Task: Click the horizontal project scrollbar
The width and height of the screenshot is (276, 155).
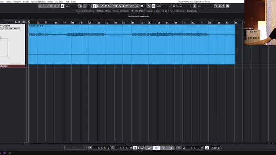Action: [x=77, y=143]
